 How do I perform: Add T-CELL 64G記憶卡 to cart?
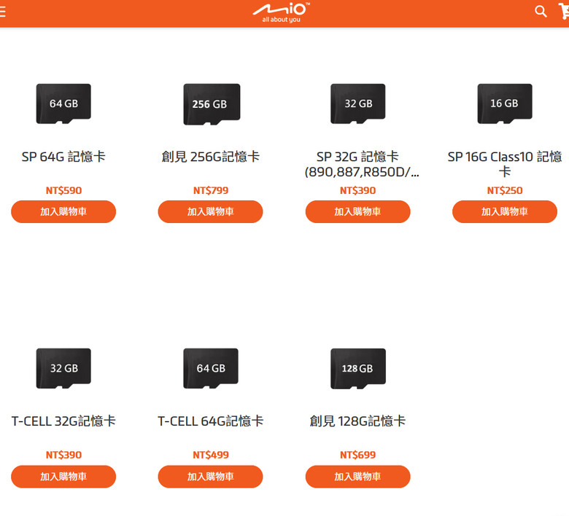click(x=211, y=477)
